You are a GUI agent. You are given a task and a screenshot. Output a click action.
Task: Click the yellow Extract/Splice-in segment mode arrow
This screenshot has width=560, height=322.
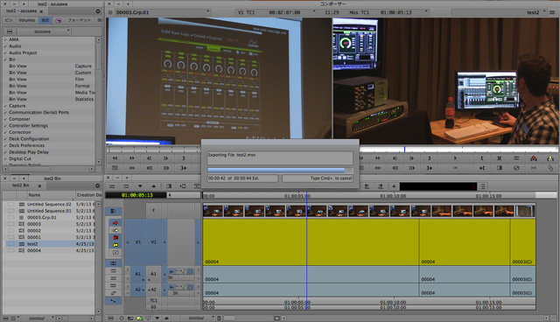[115, 230]
